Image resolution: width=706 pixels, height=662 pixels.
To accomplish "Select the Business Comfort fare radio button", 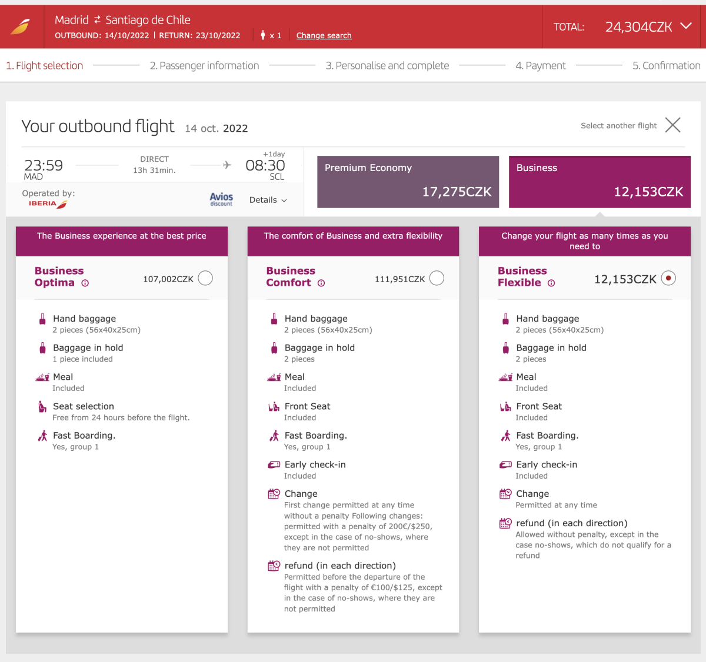I will tap(437, 278).
